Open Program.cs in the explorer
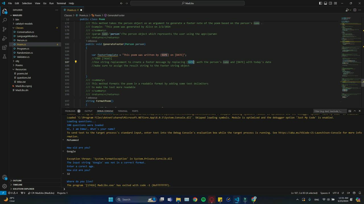This screenshot has height=204, width=364. [23, 49]
